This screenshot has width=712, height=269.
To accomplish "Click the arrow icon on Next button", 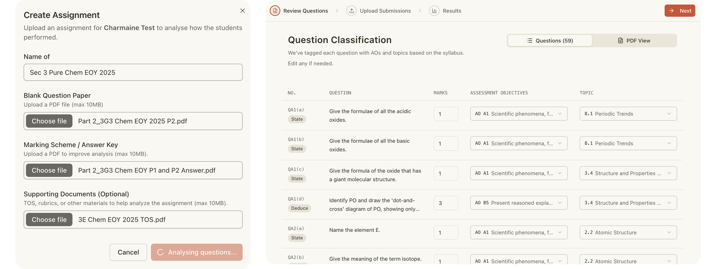I will 672,11.
